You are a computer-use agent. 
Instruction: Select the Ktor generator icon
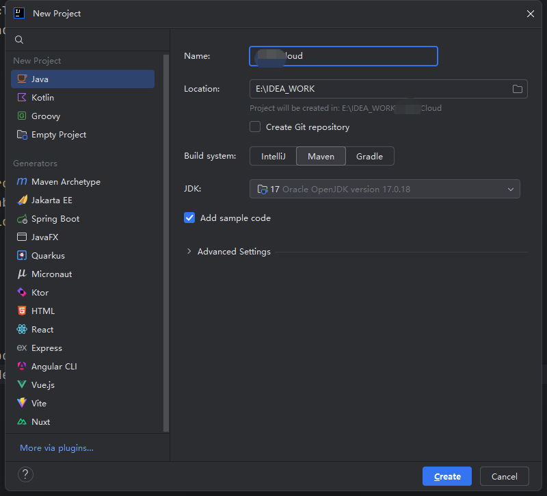point(22,293)
